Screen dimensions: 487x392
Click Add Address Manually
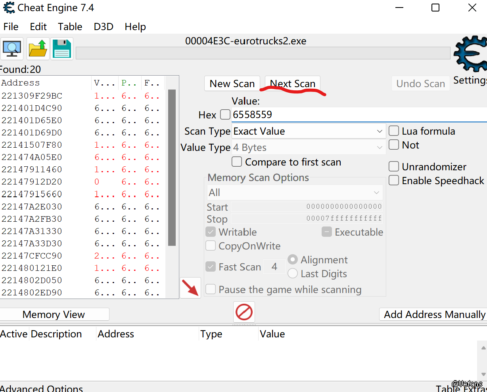[433, 314]
